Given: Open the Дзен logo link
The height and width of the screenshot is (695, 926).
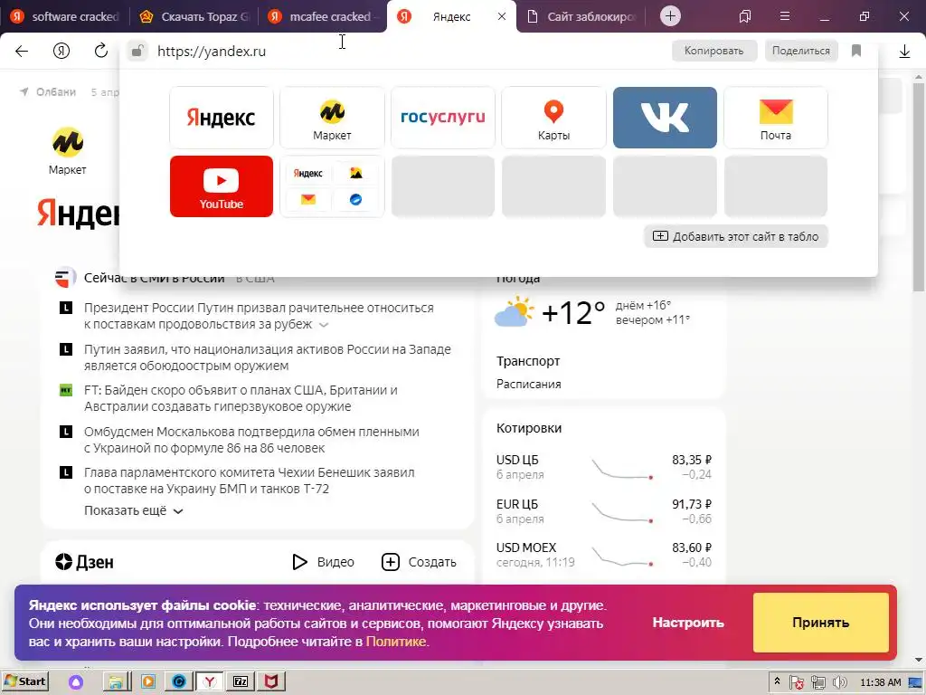Looking at the screenshot, I should [x=84, y=562].
